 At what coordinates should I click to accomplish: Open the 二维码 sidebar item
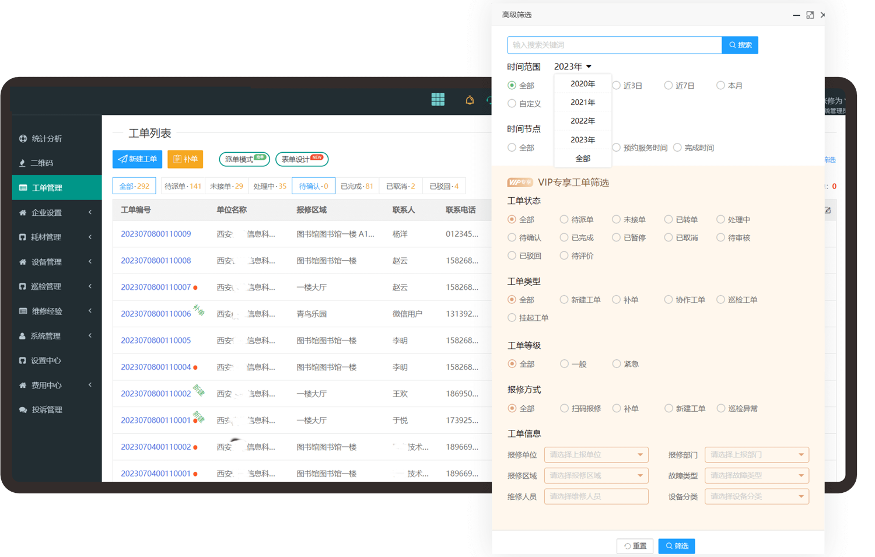pyautogui.click(x=41, y=163)
